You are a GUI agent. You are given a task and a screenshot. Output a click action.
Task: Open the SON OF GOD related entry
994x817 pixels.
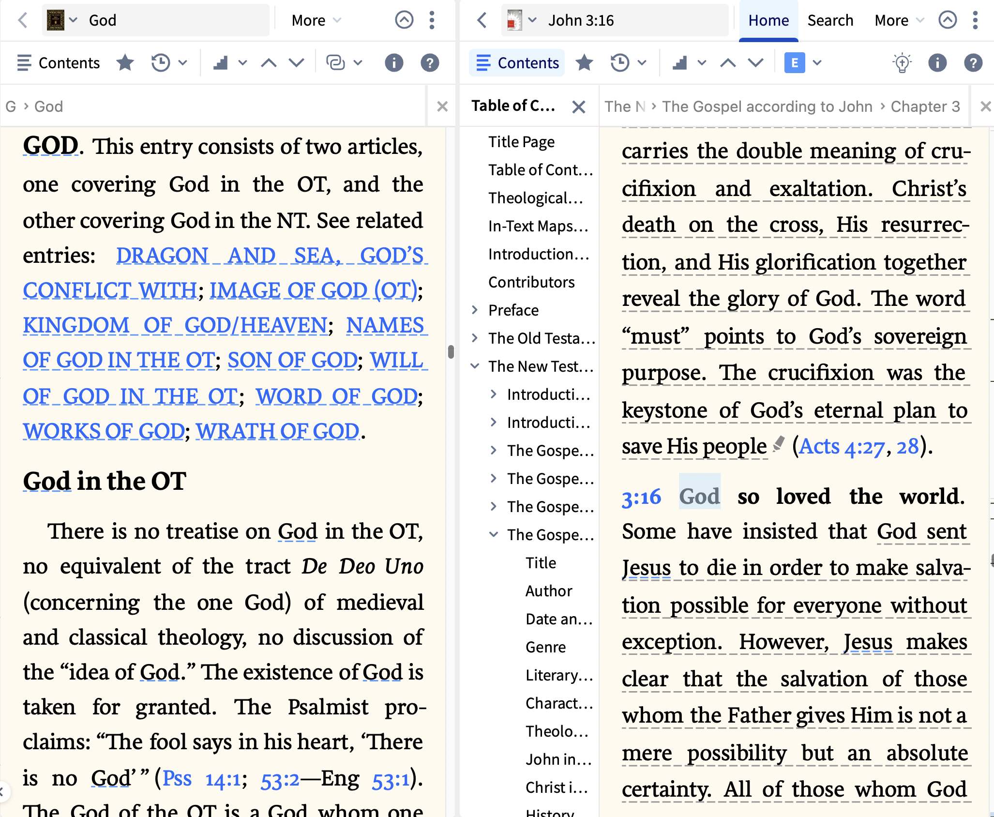tap(292, 360)
